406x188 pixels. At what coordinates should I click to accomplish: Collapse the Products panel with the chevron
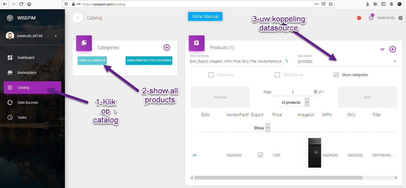382,49
